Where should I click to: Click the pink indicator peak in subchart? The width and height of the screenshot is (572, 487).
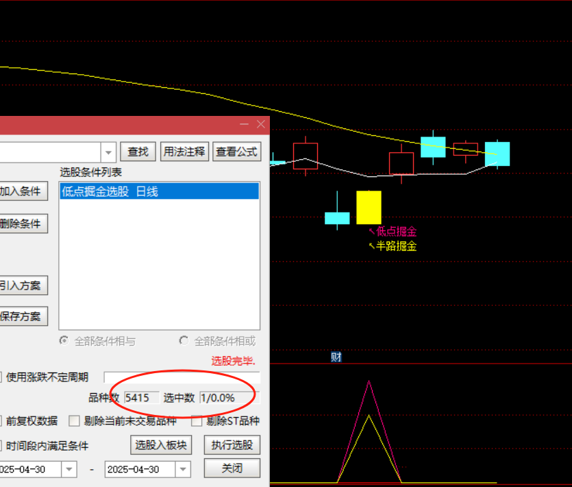(x=369, y=382)
